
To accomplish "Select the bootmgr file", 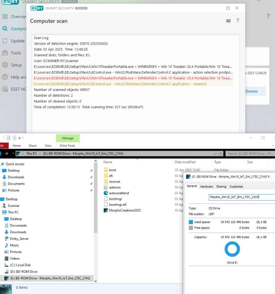I will point(116,199).
